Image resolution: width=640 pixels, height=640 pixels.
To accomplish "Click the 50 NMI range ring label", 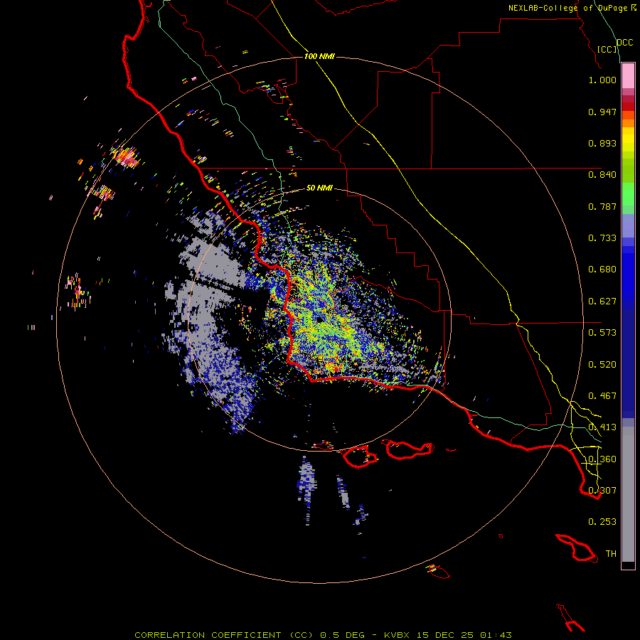I will tap(319, 188).
